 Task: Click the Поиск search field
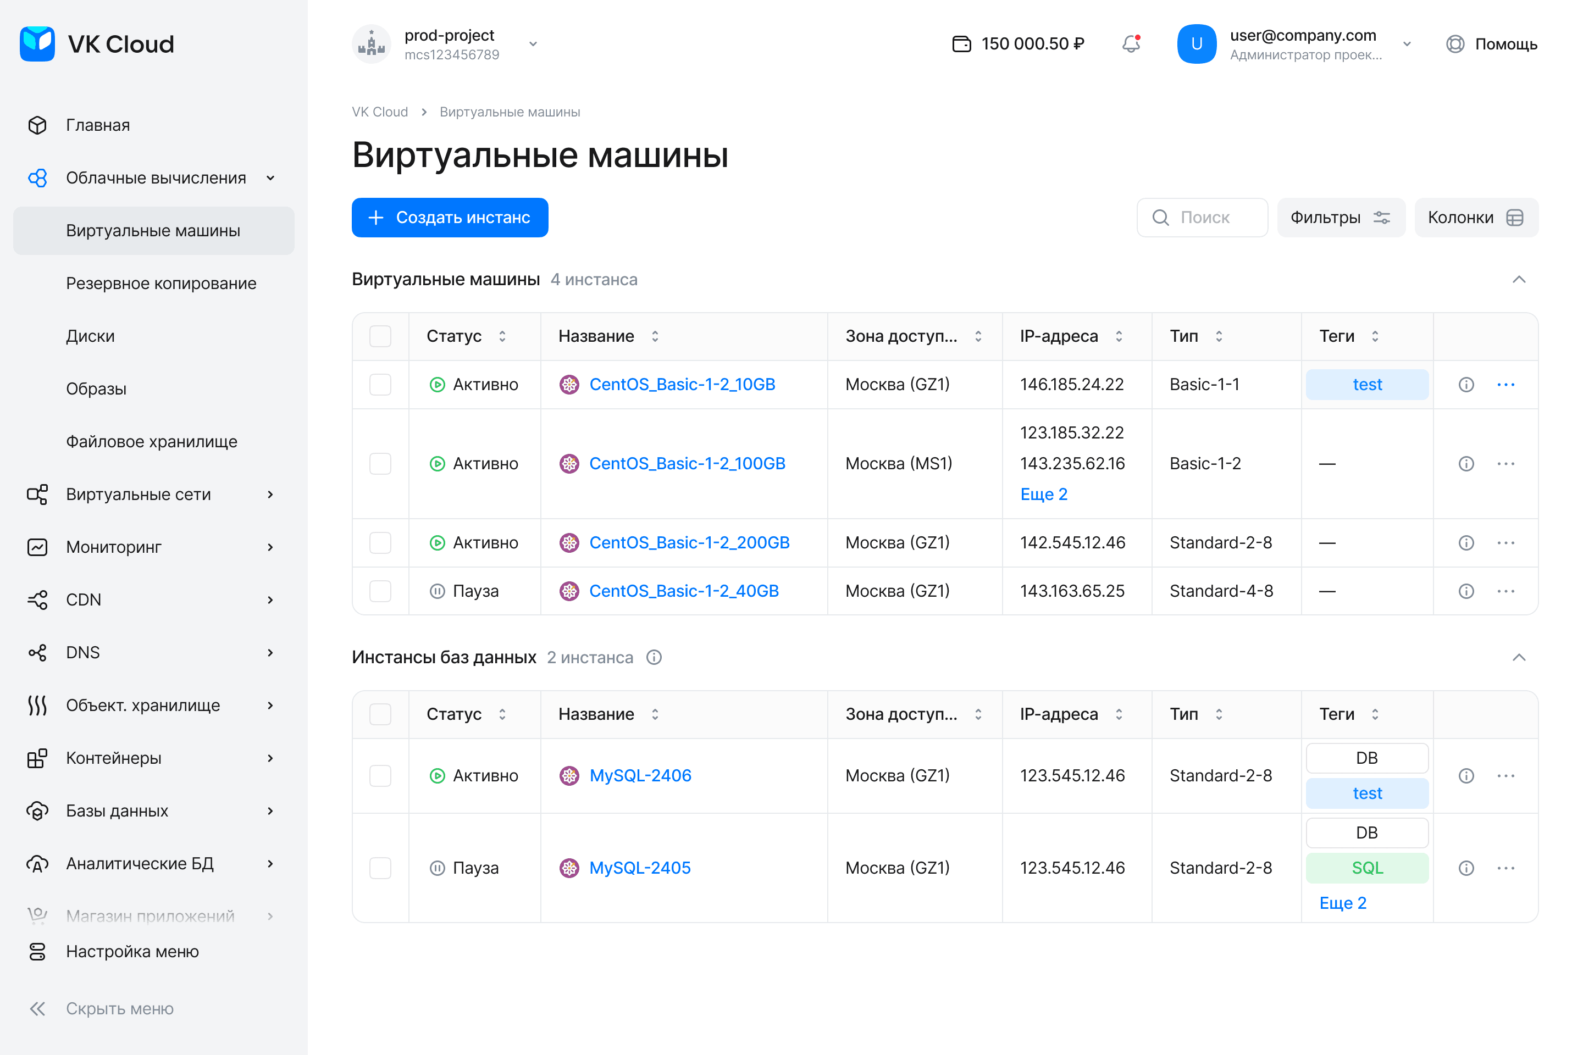[1202, 218]
